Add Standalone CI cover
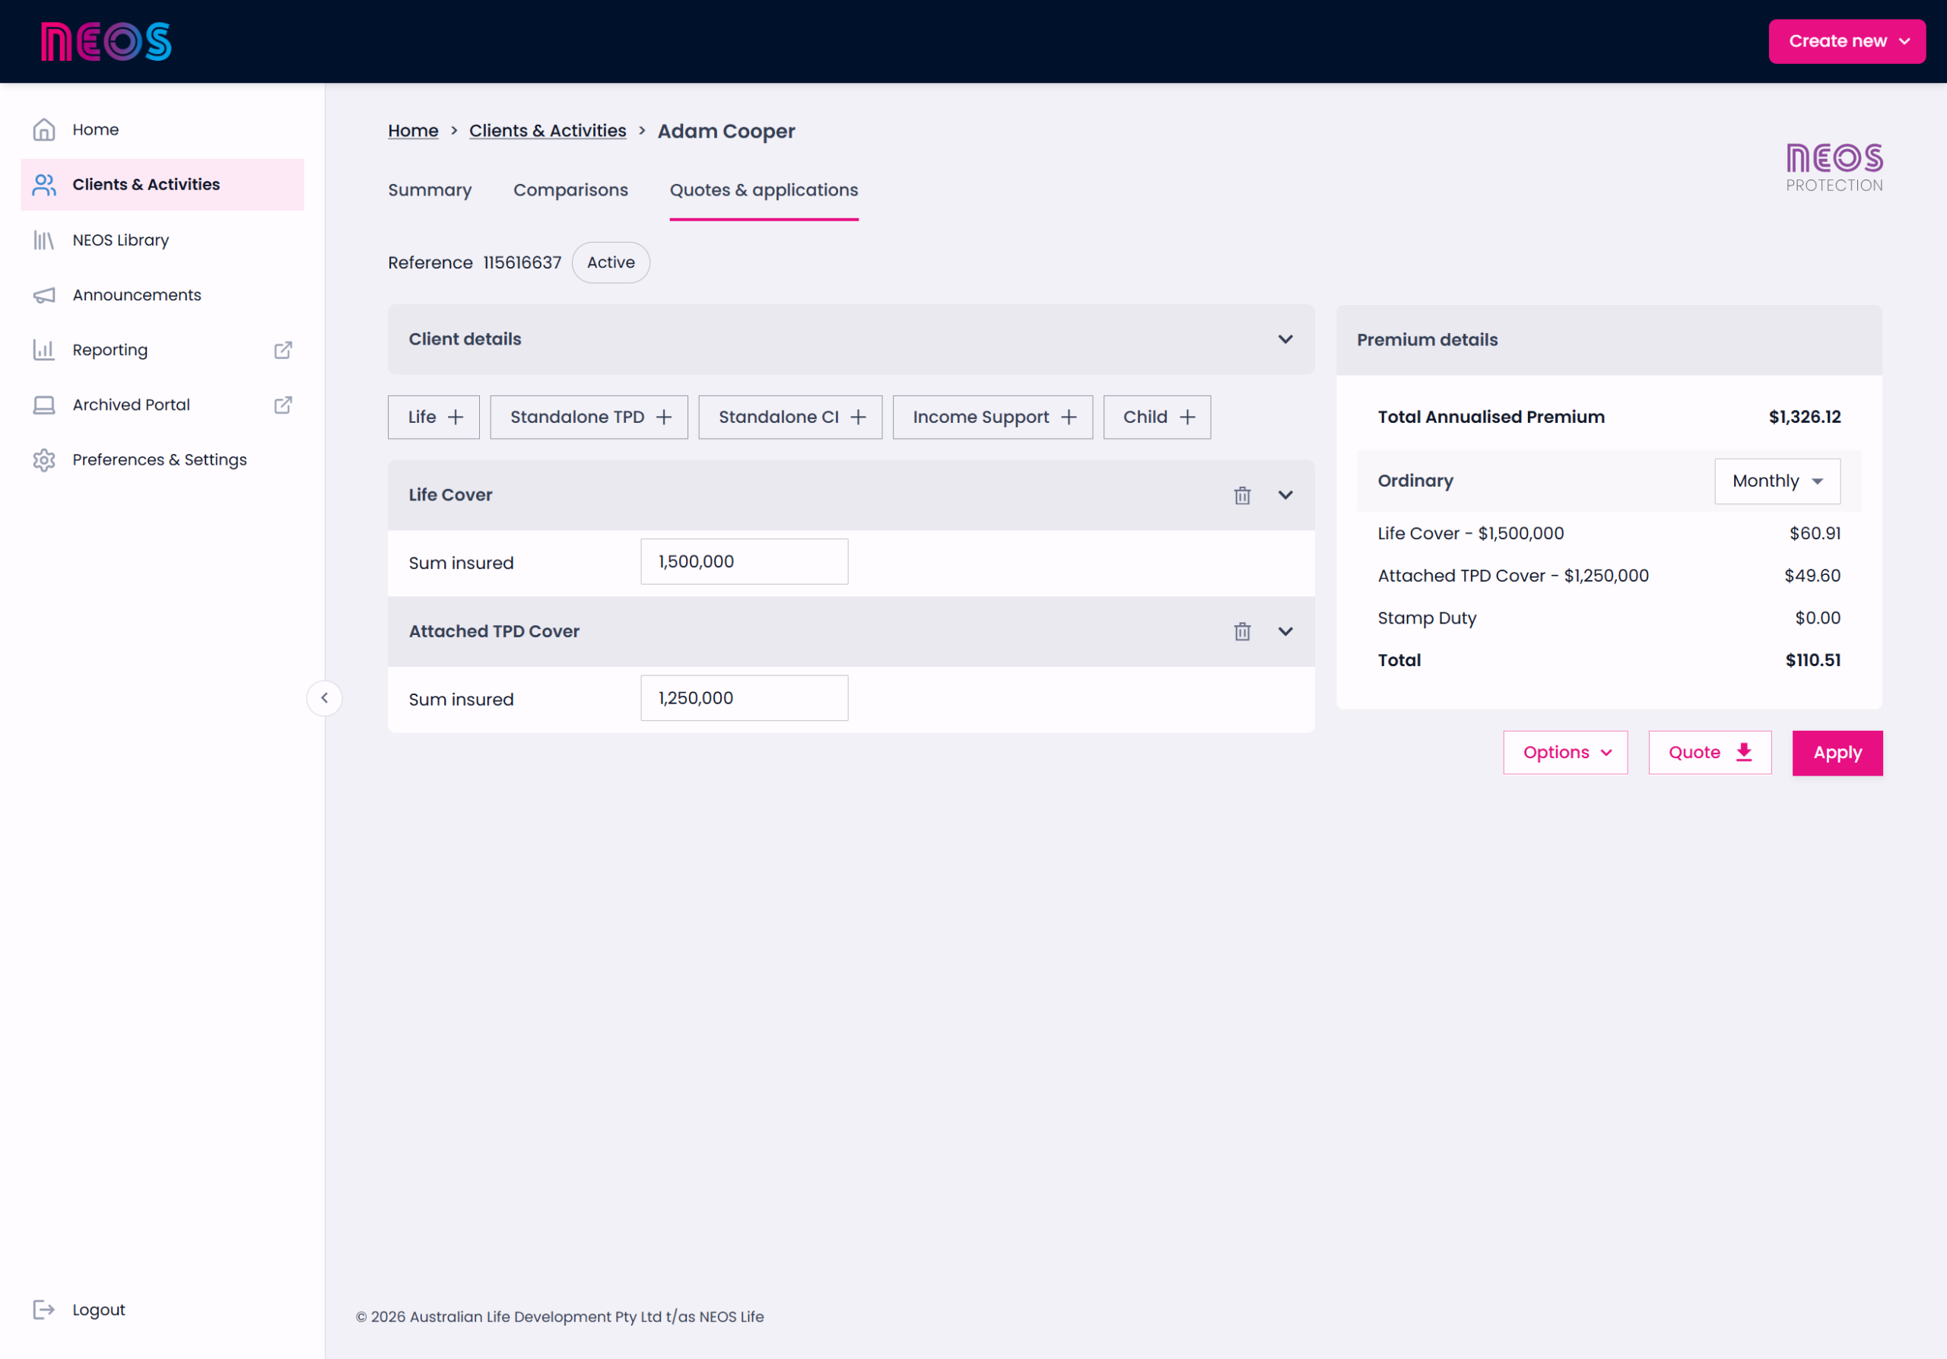The width and height of the screenshot is (1947, 1359). (790, 417)
